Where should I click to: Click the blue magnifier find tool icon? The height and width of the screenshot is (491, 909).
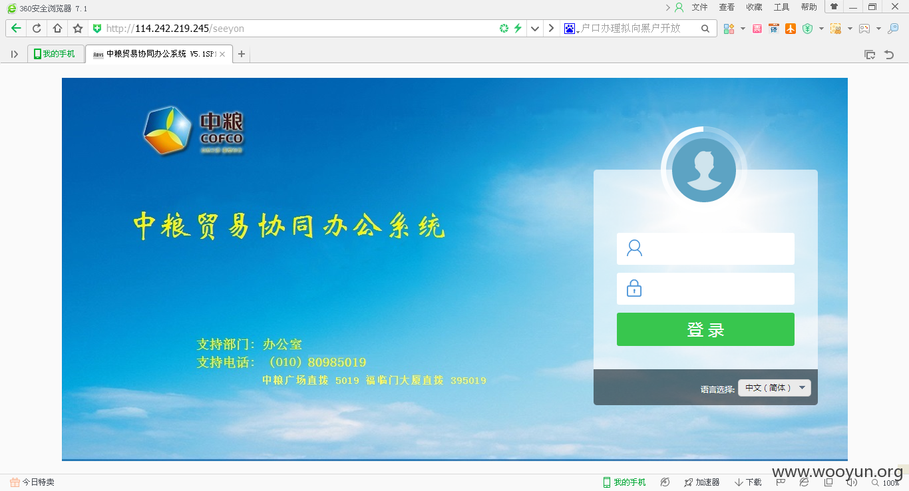pyautogui.click(x=893, y=29)
